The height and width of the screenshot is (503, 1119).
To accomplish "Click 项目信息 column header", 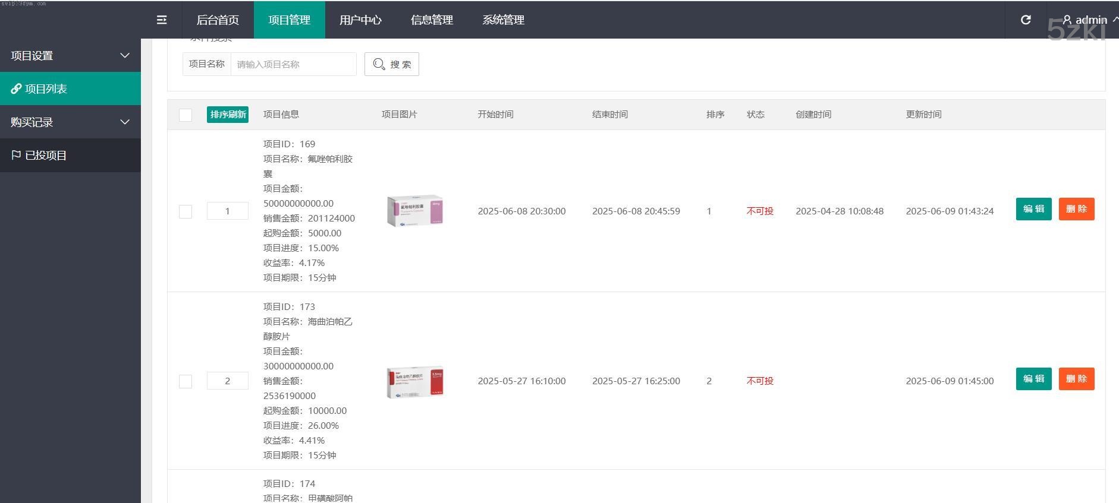I will pos(281,114).
